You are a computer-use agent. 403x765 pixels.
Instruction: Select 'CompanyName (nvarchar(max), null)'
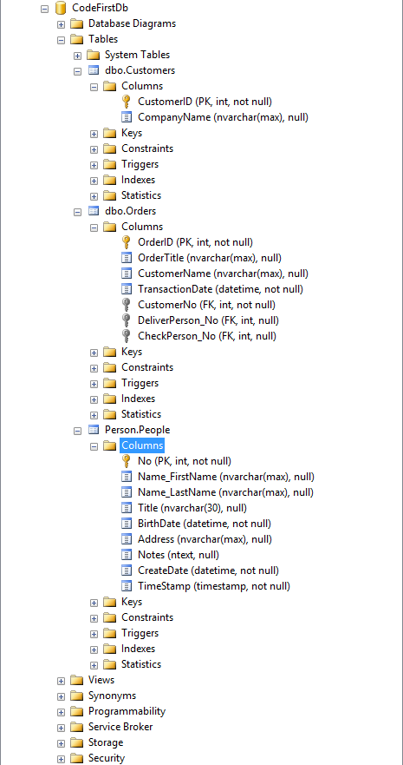click(x=224, y=117)
